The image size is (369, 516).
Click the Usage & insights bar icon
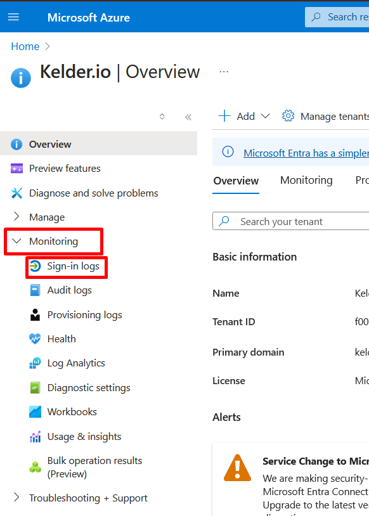tap(36, 437)
